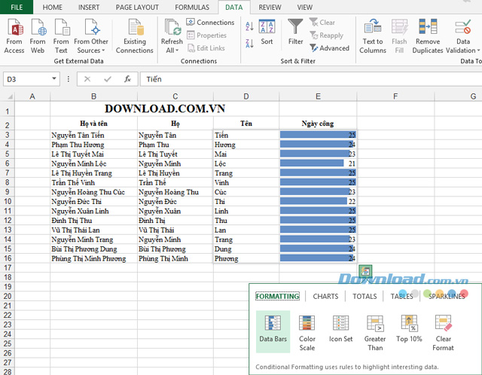Select the Color Scale formatting option

[x=307, y=333]
